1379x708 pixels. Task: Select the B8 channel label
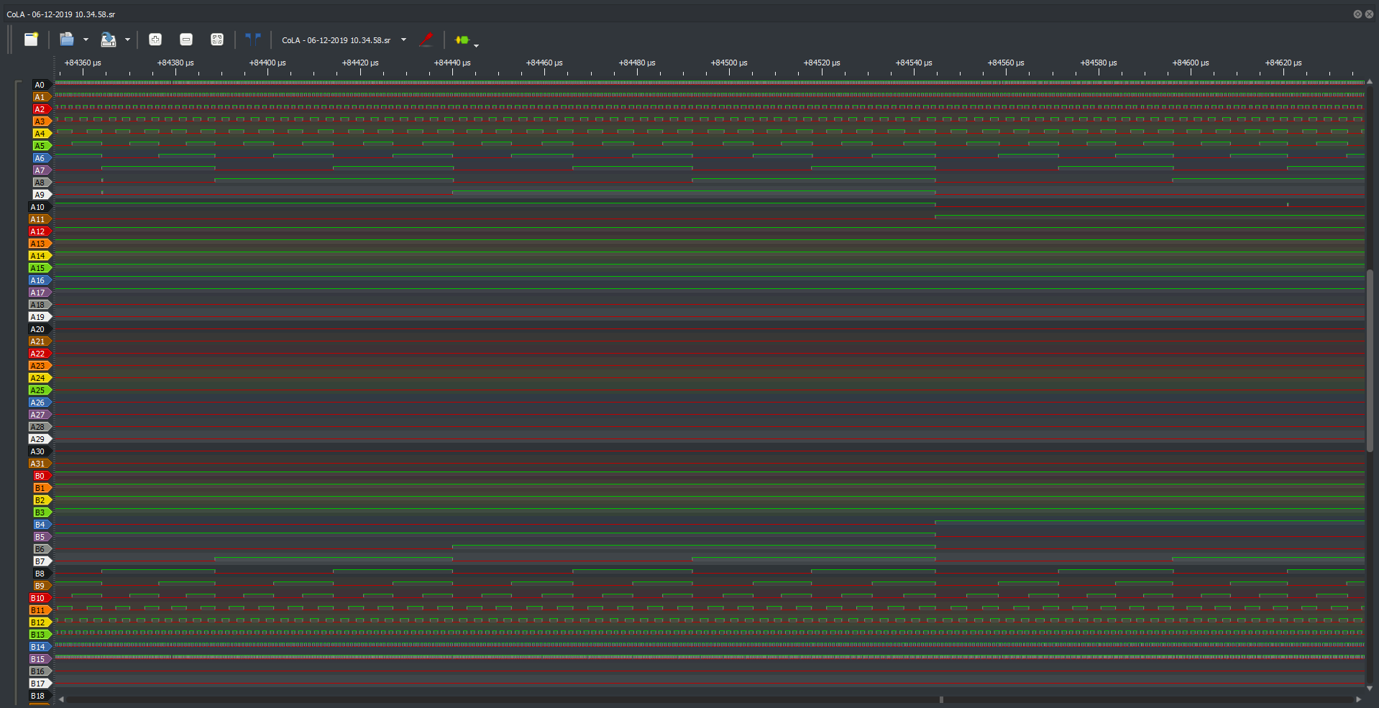41,574
